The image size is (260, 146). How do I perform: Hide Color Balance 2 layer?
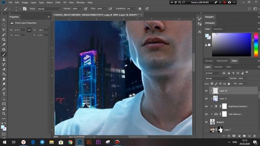tap(206, 114)
